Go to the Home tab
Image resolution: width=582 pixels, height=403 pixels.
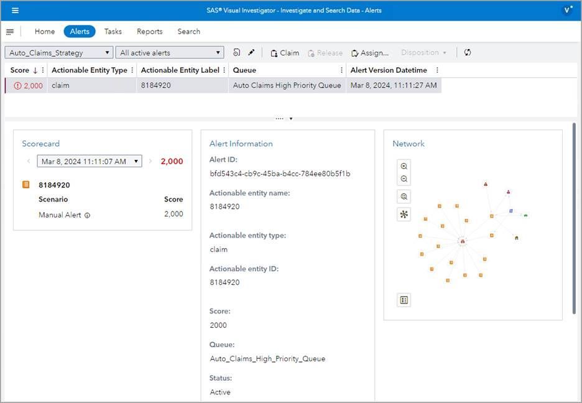(x=45, y=32)
